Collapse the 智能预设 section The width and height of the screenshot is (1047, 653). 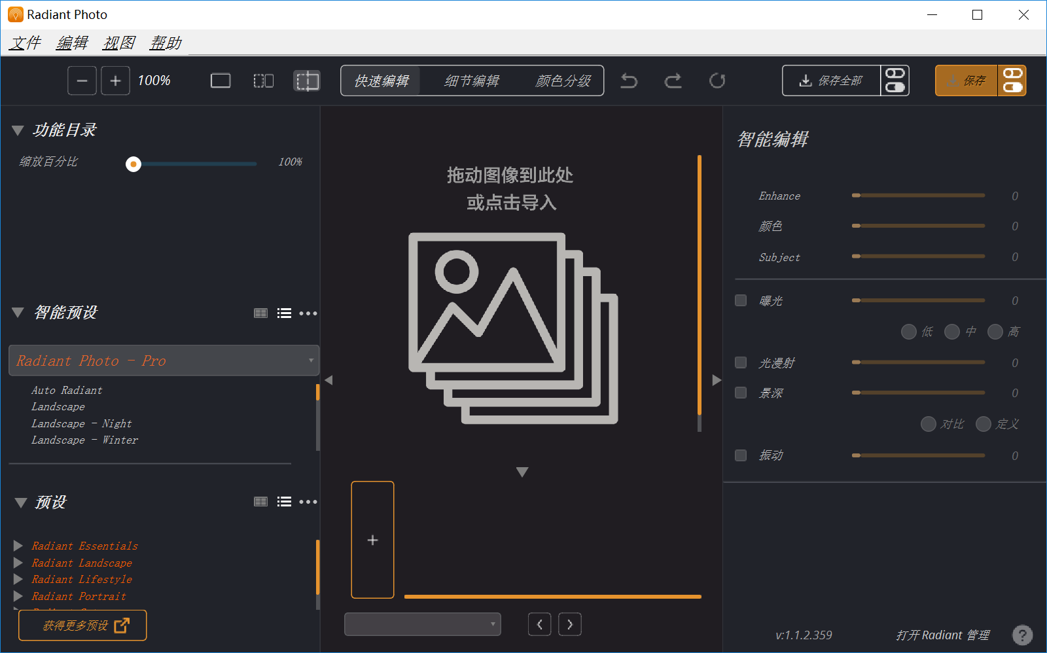coord(18,313)
